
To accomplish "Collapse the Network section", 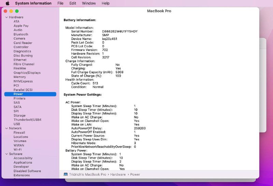I will point(6,128).
